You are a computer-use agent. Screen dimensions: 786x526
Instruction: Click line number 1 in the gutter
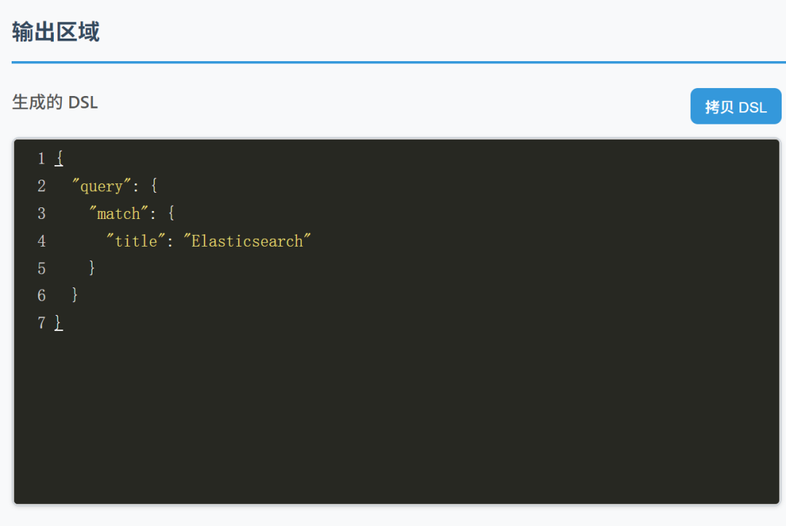(x=41, y=159)
